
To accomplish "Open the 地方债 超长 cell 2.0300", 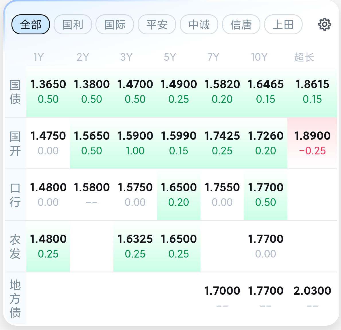I will tap(312, 298).
